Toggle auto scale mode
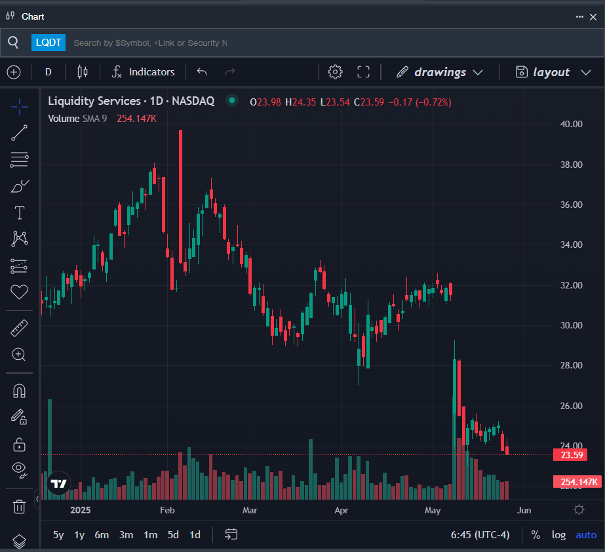The height and width of the screenshot is (552, 605). pos(586,535)
